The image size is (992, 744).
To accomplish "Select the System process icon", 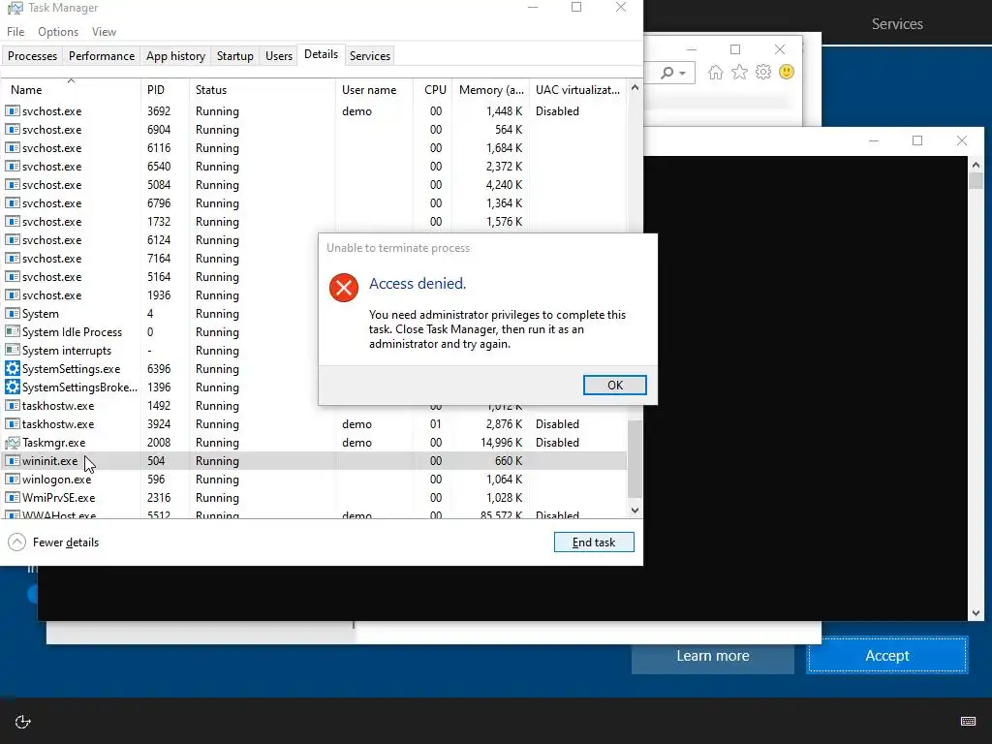I will tap(12, 313).
